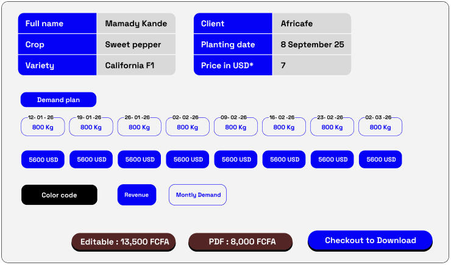Click the black Color code label
451x265 pixels.
click(59, 195)
